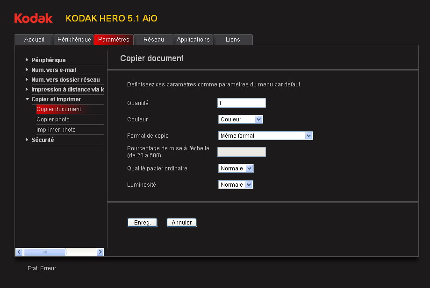Click the Quantité input field
This screenshot has height=288, width=430.
(241, 103)
